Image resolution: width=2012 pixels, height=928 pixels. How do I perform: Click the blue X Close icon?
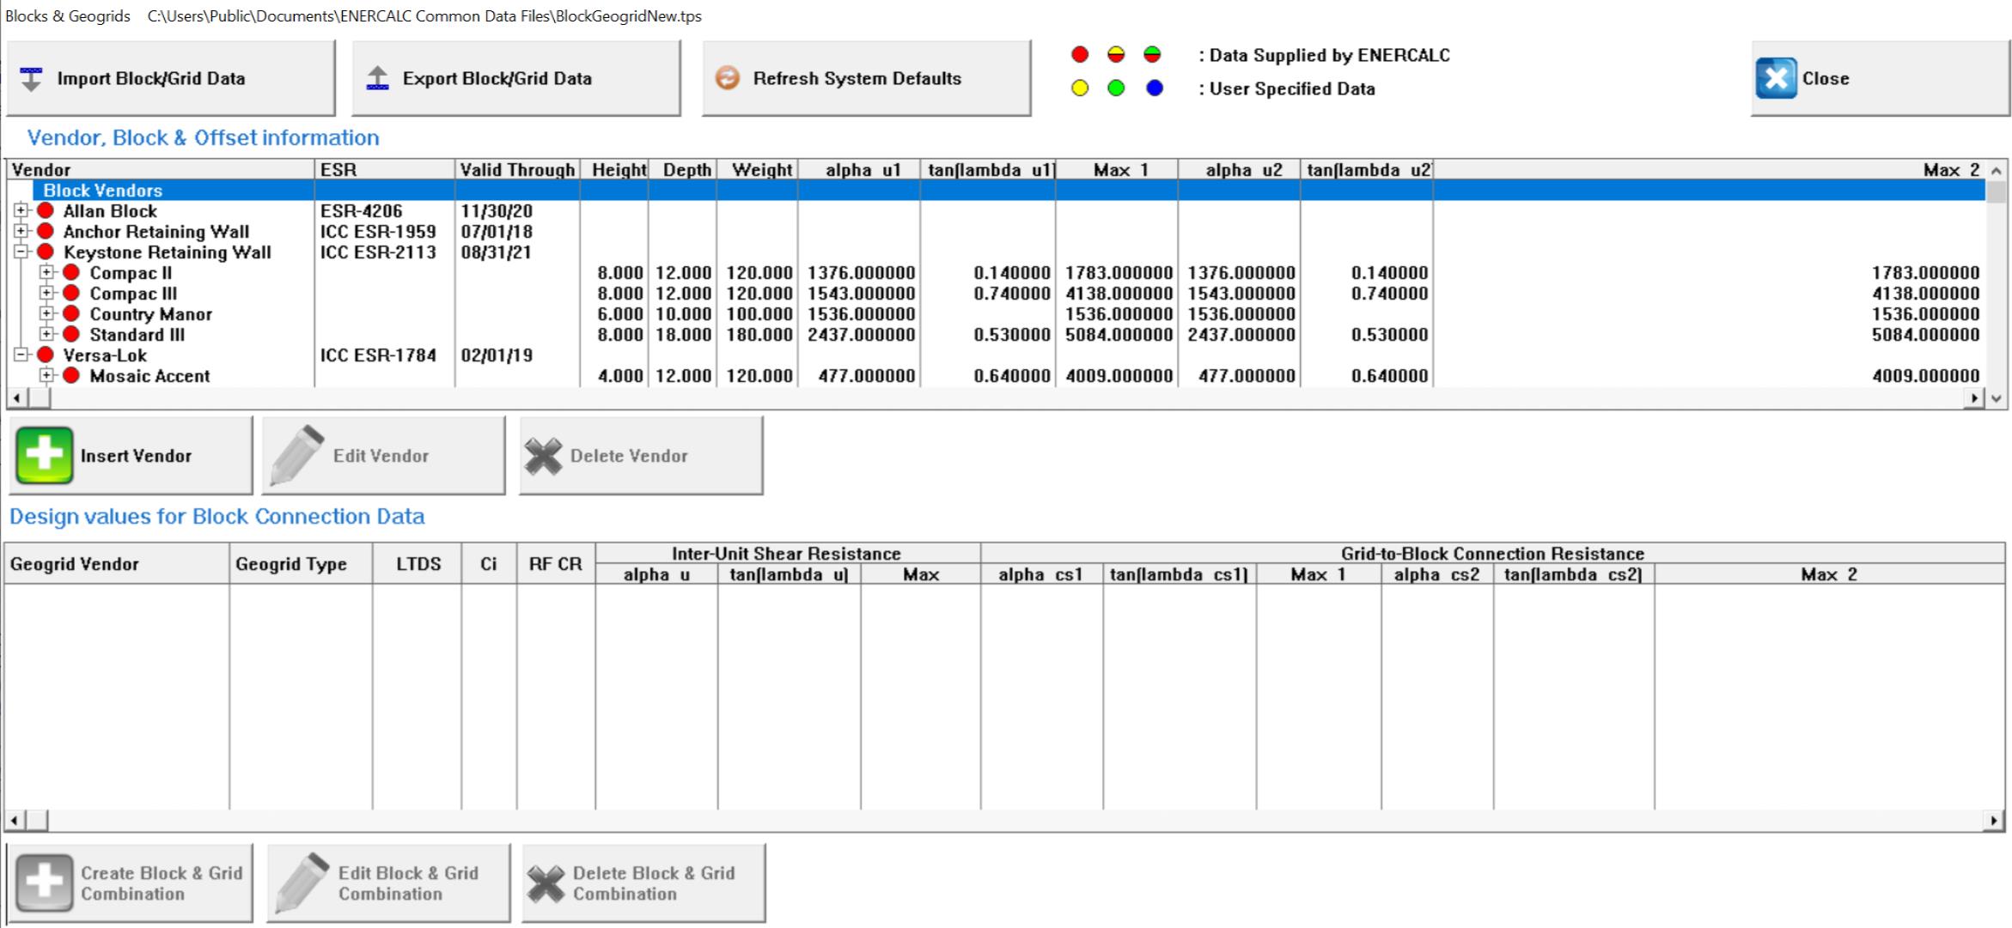[x=1777, y=78]
